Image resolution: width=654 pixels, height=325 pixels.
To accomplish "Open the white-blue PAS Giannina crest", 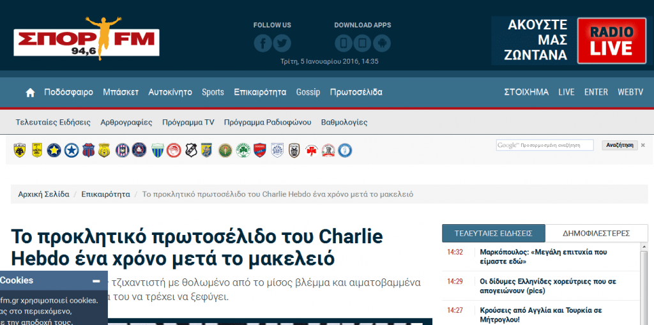I will [277, 150].
